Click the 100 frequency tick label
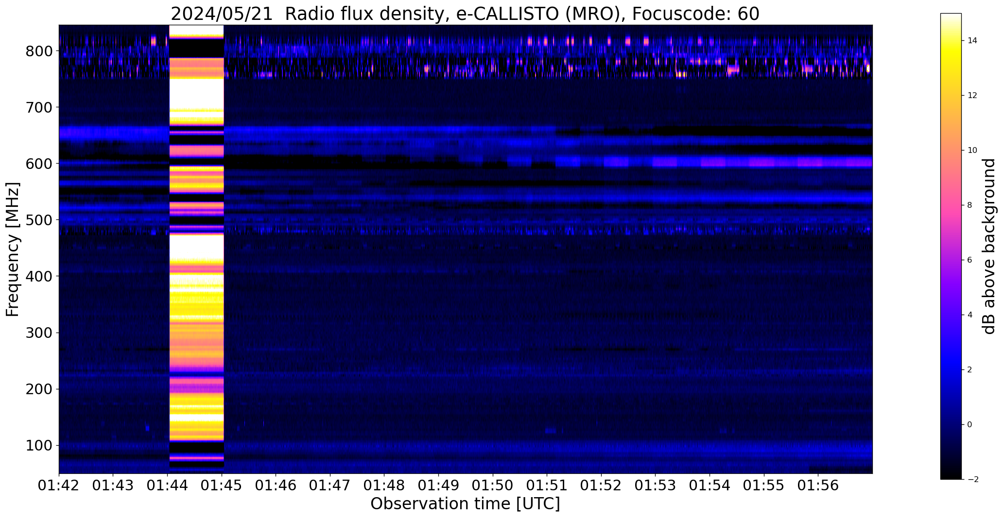The width and height of the screenshot is (1004, 518). [39, 445]
